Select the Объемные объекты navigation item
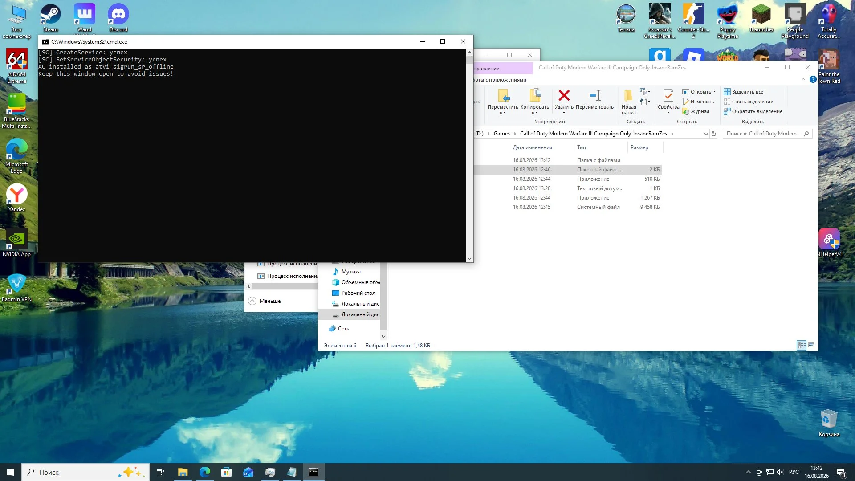This screenshot has height=481, width=855. coord(355,282)
